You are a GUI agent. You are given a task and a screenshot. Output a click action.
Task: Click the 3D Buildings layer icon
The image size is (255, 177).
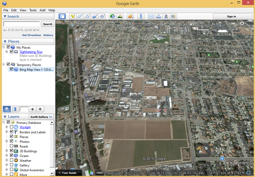(x=16, y=151)
